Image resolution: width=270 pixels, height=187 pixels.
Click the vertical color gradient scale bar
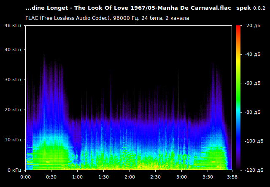click(238, 97)
